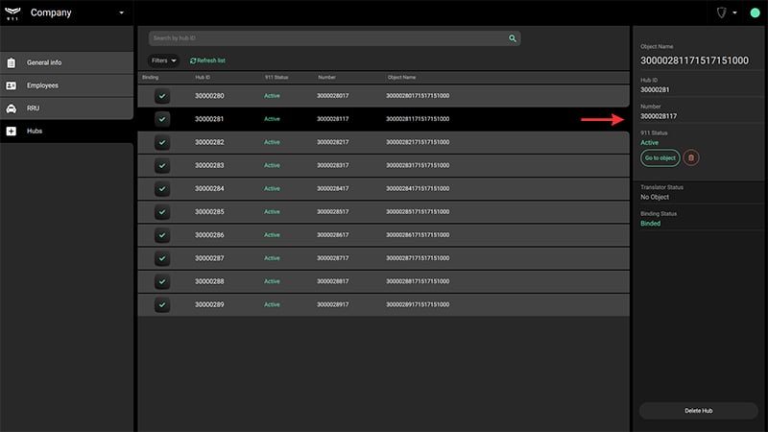Screen dimensions: 768x432
Task: Select hub ID 30000287 in list
Action: coord(209,258)
